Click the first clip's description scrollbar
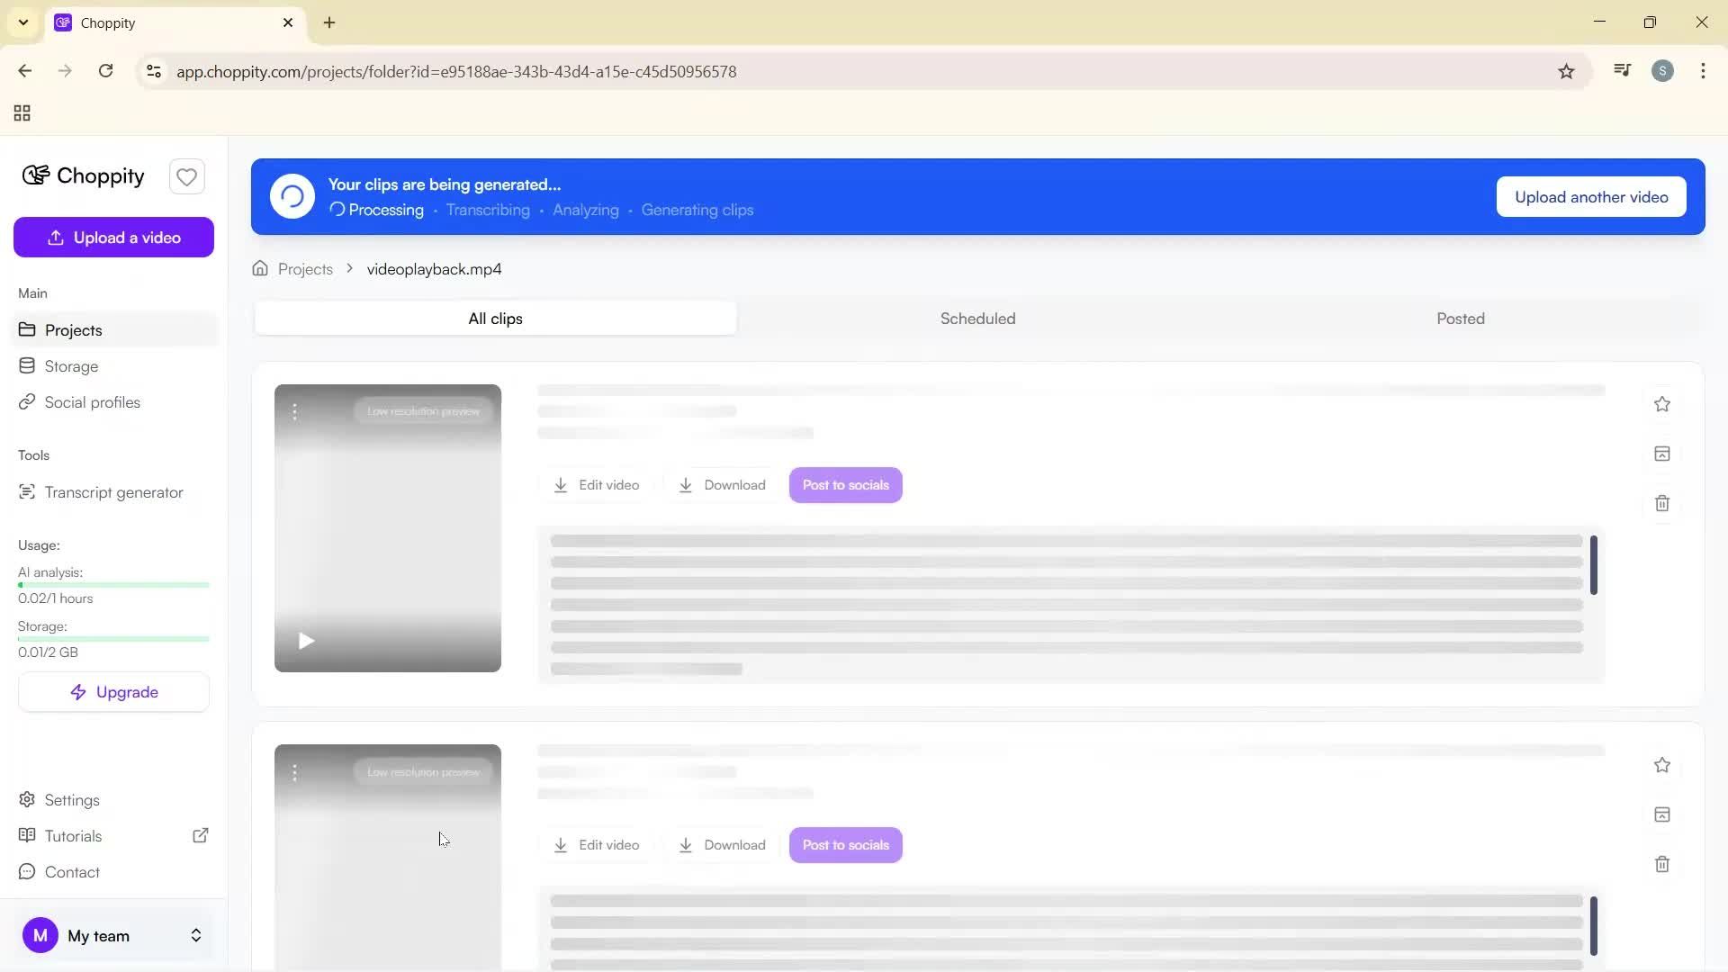 [1593, 565]
